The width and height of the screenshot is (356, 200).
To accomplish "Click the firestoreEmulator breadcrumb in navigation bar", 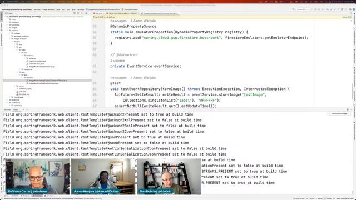I will coord(130,9).
